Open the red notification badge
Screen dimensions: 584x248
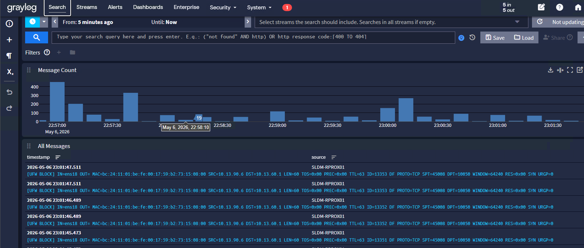(287, 8)
